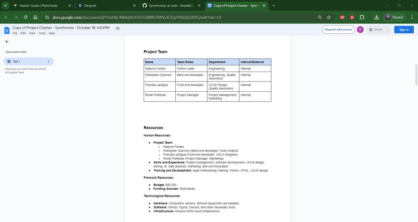418x222 pixels.
Task: Click the Nadyne Forbes table cell
Action: tap(160, 68)
